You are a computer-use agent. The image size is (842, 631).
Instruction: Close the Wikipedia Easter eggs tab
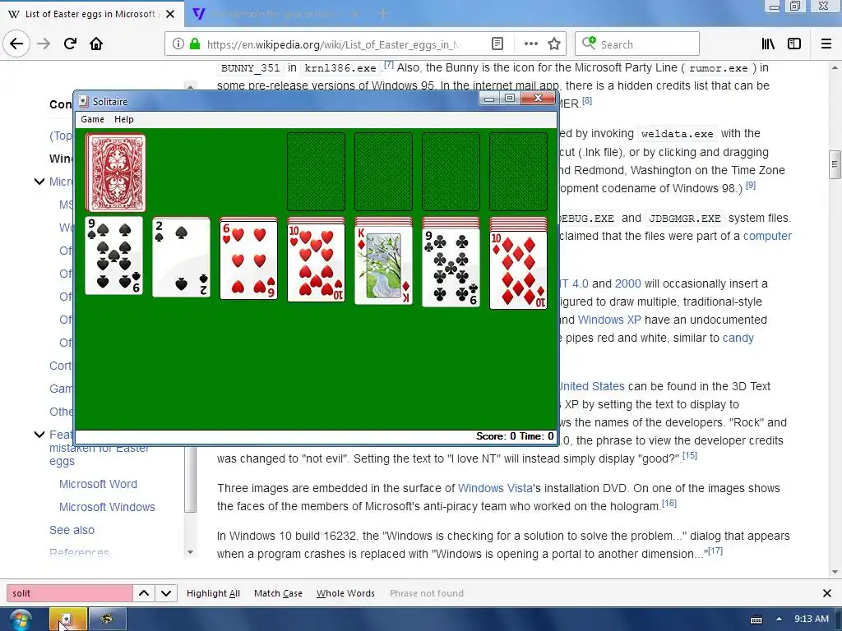pyautogui.click(x=170, y=14)
